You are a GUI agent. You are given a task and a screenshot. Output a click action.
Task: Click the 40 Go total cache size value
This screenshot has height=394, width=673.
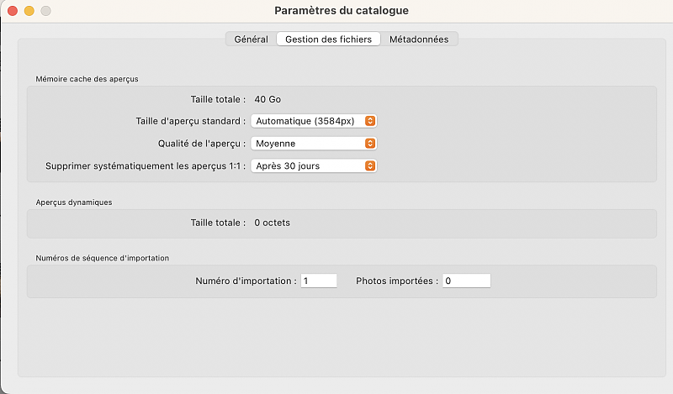coord(268,99)
